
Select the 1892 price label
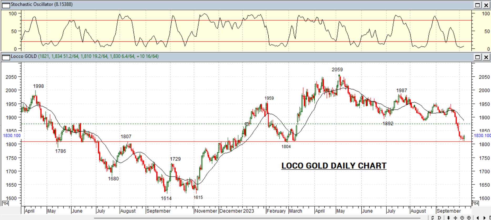pyautogui.click(x=388, y=123)
